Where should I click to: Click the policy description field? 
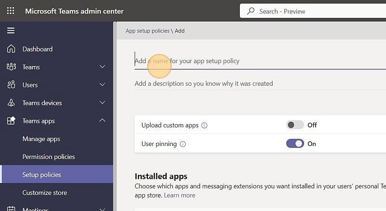click(260, 84)
